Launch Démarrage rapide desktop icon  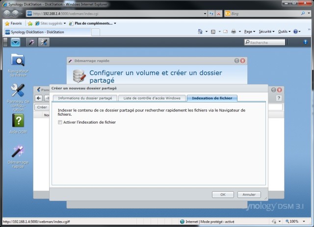[x=18, y=157]
